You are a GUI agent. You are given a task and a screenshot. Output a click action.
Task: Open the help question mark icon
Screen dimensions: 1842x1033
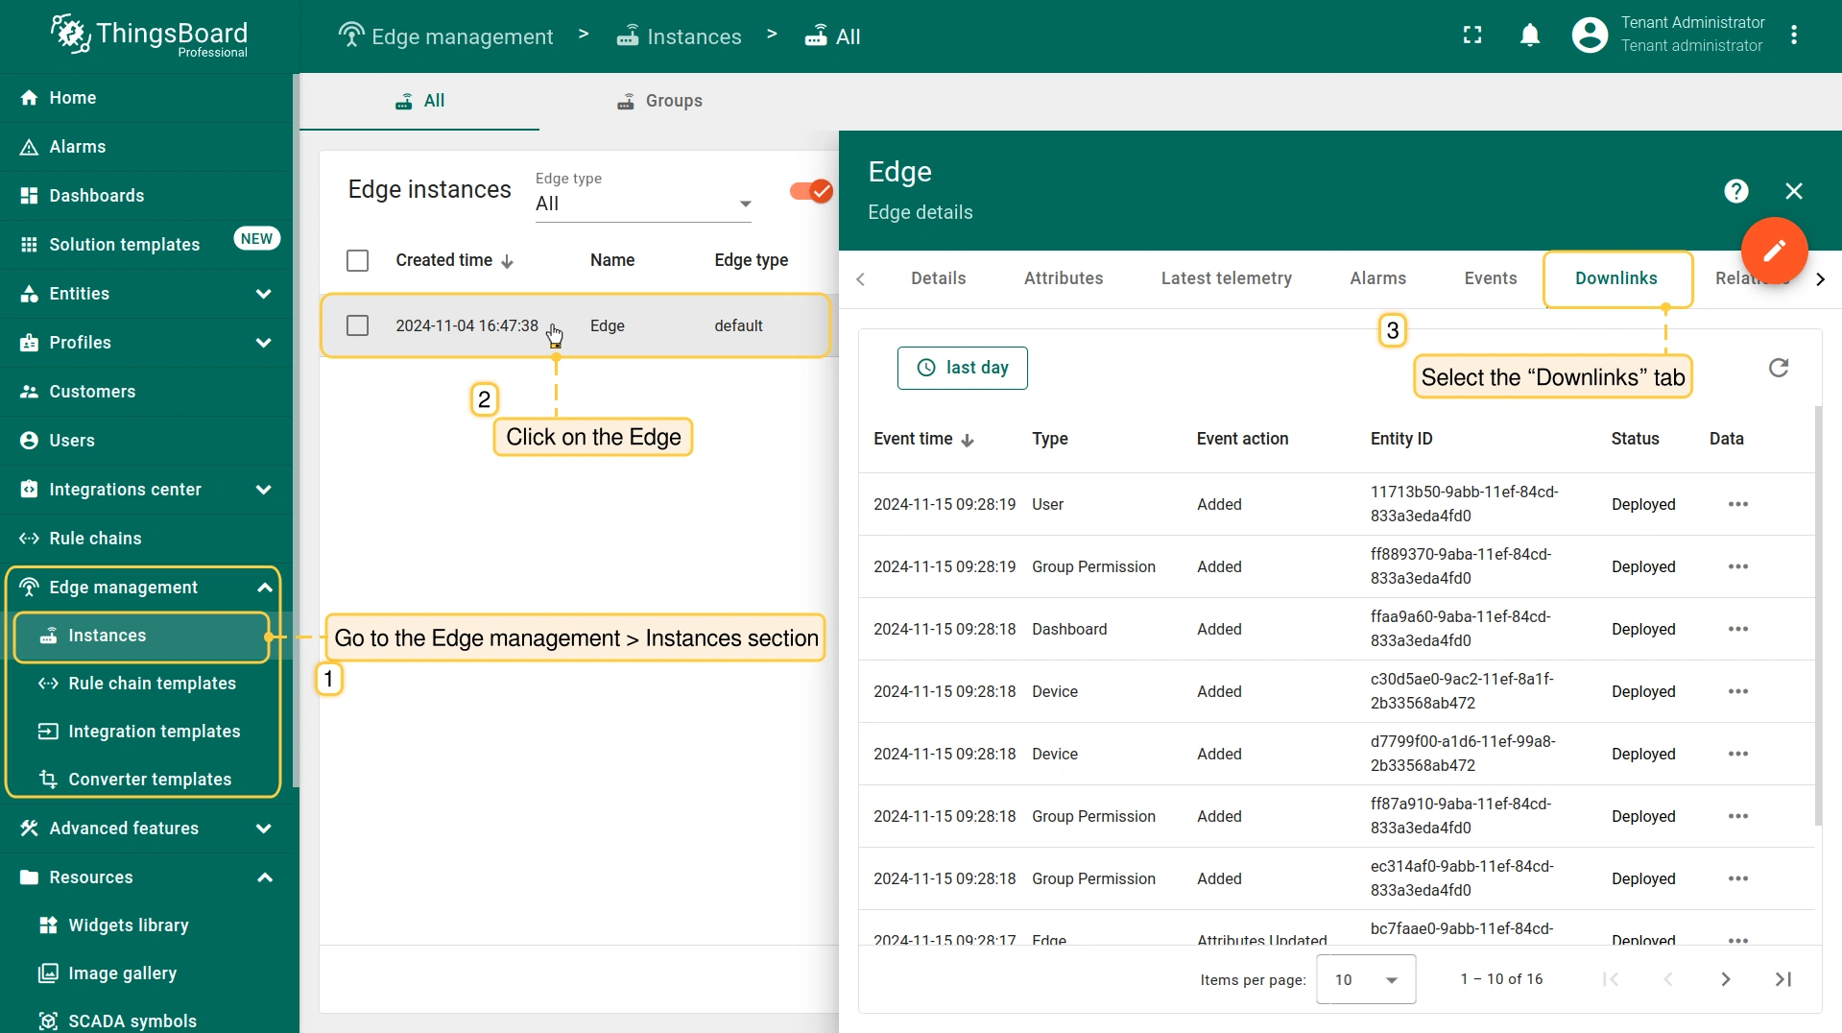[x=1735, y=191]
